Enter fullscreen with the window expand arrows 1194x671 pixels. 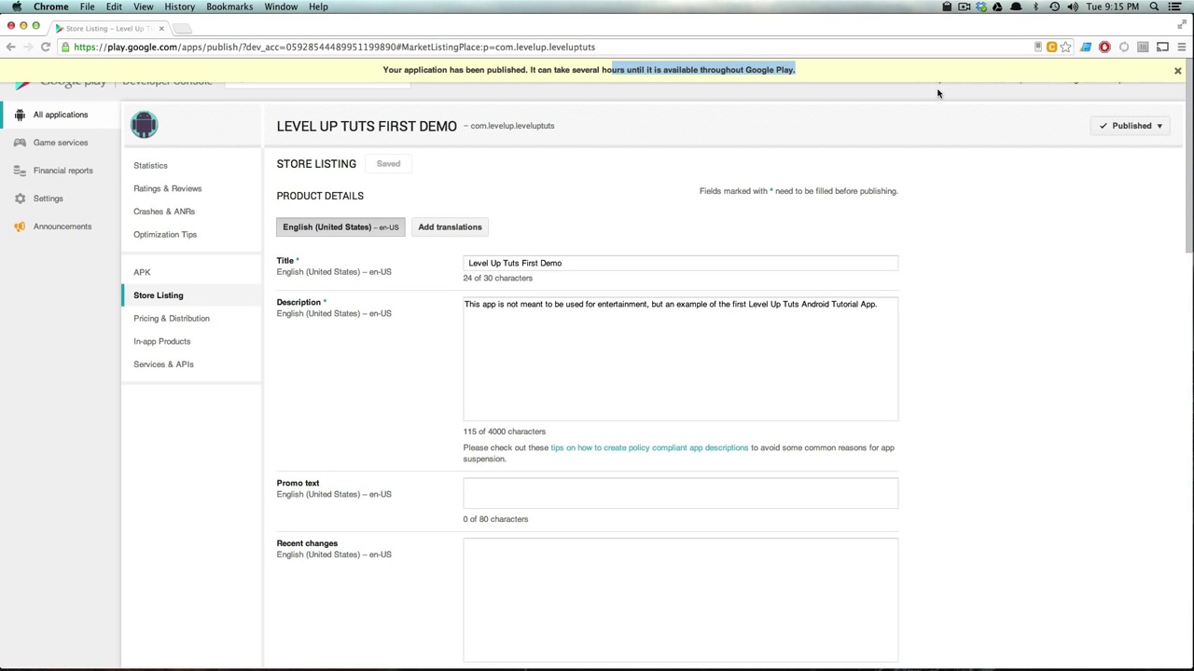point(1182,25)
